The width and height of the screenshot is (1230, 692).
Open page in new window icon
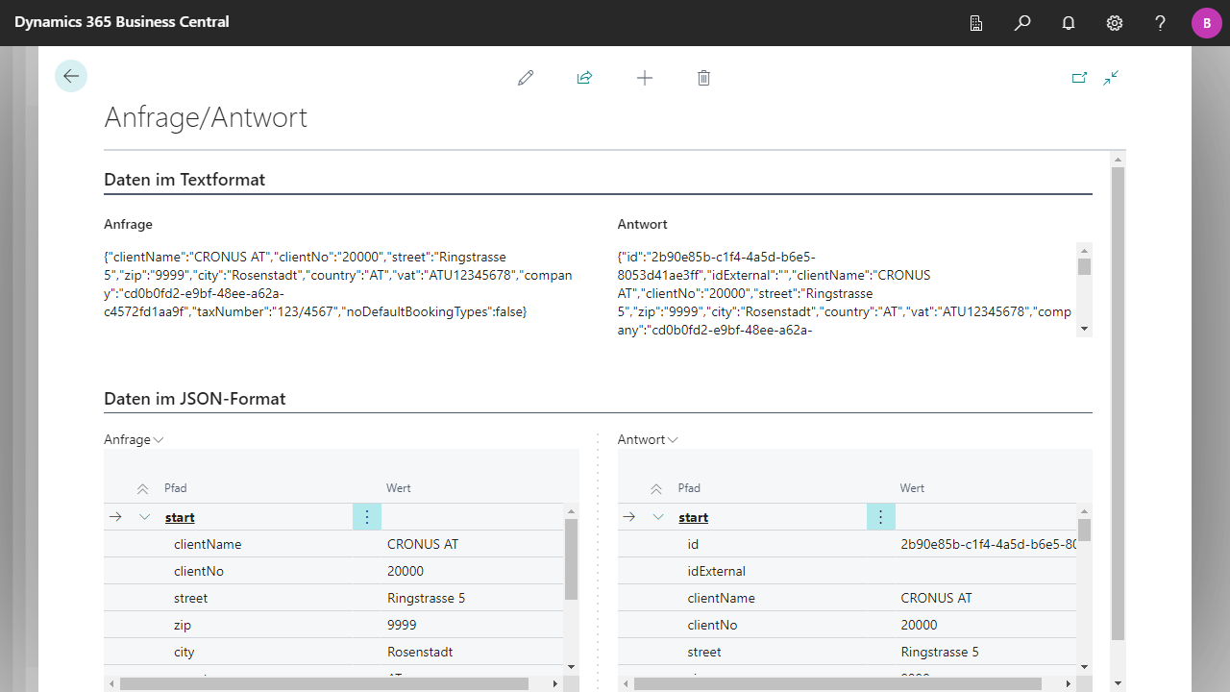click(1079, 78)
